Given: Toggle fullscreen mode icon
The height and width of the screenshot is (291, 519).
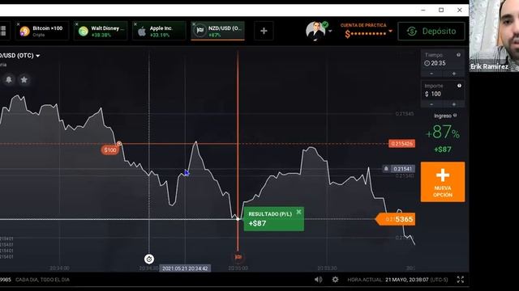Looking at the screenshot, I should 461,280.
